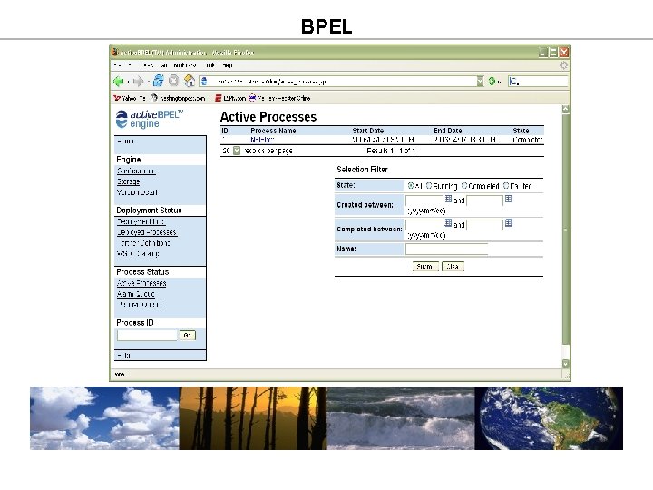Open the Active Processes sidebar link
The height and width of the screenshot is (490, 653).
tap(141, 283)
